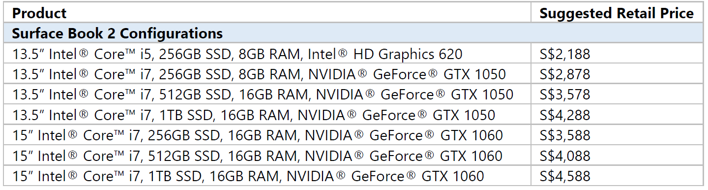Select the 15" i7 512GB SSD product cell

267,156
